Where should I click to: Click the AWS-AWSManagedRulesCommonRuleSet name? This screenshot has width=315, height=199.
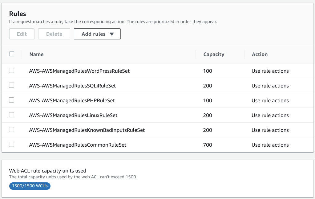click(78, 145)
